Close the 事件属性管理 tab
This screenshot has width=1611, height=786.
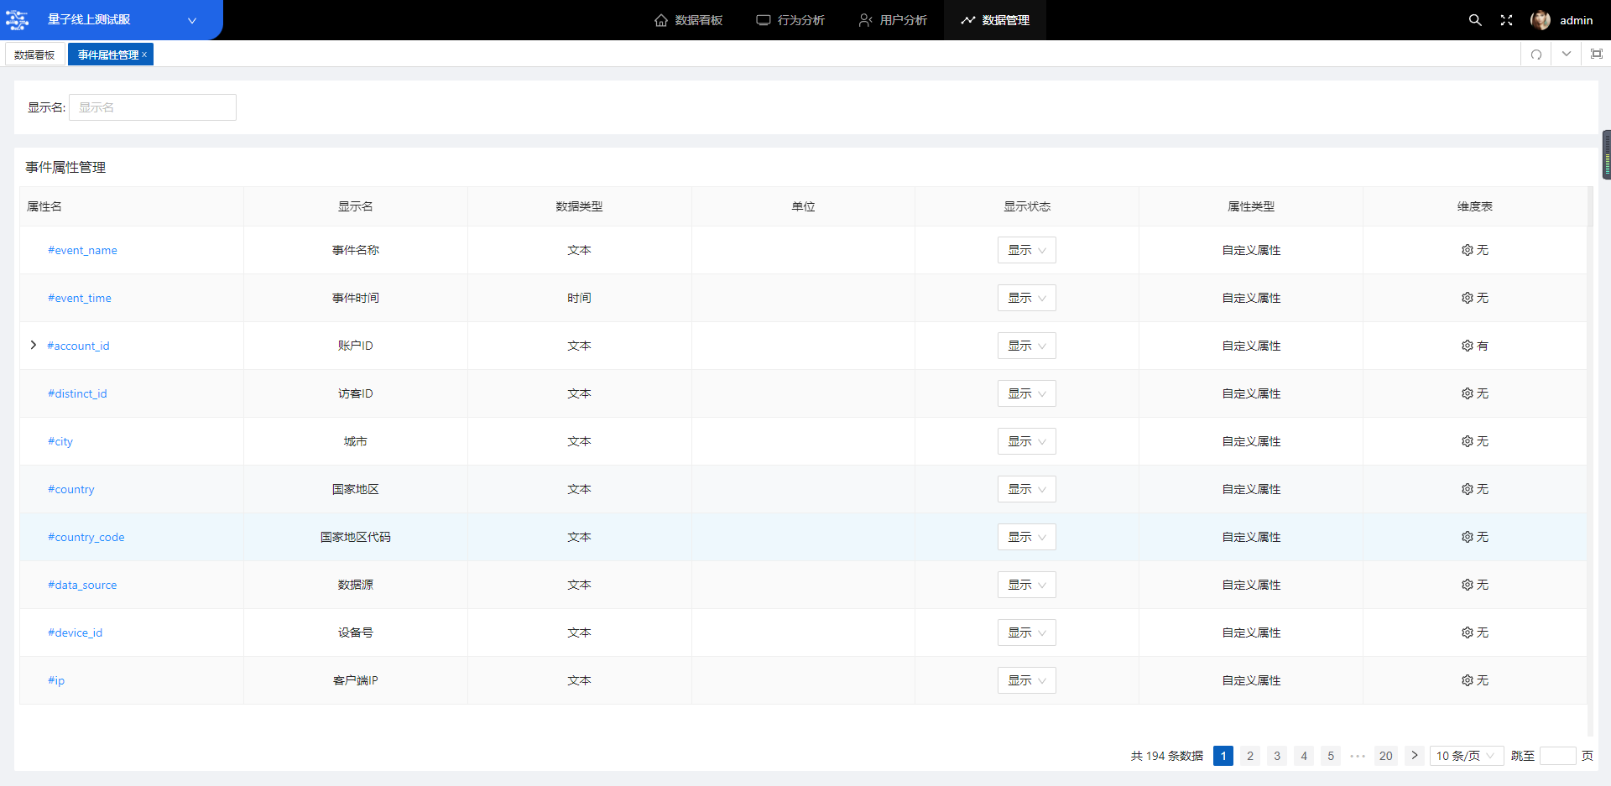point(144,55)
